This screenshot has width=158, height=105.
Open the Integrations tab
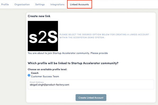[57, 5]
